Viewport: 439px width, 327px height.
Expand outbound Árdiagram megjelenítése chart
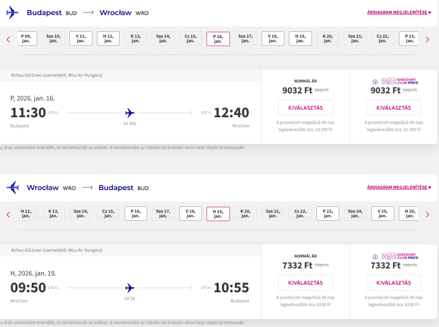399,12
